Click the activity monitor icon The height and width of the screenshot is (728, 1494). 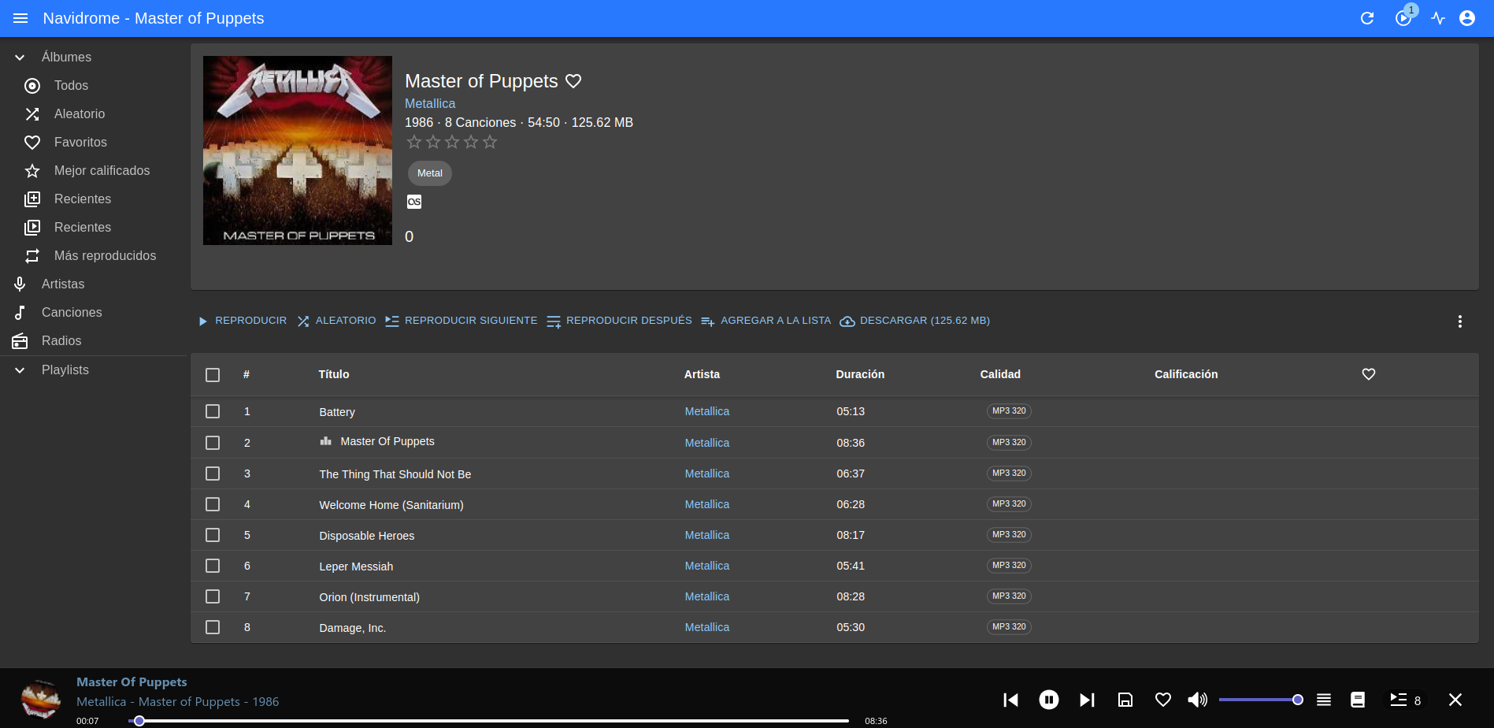click(x=1438, y=18)
